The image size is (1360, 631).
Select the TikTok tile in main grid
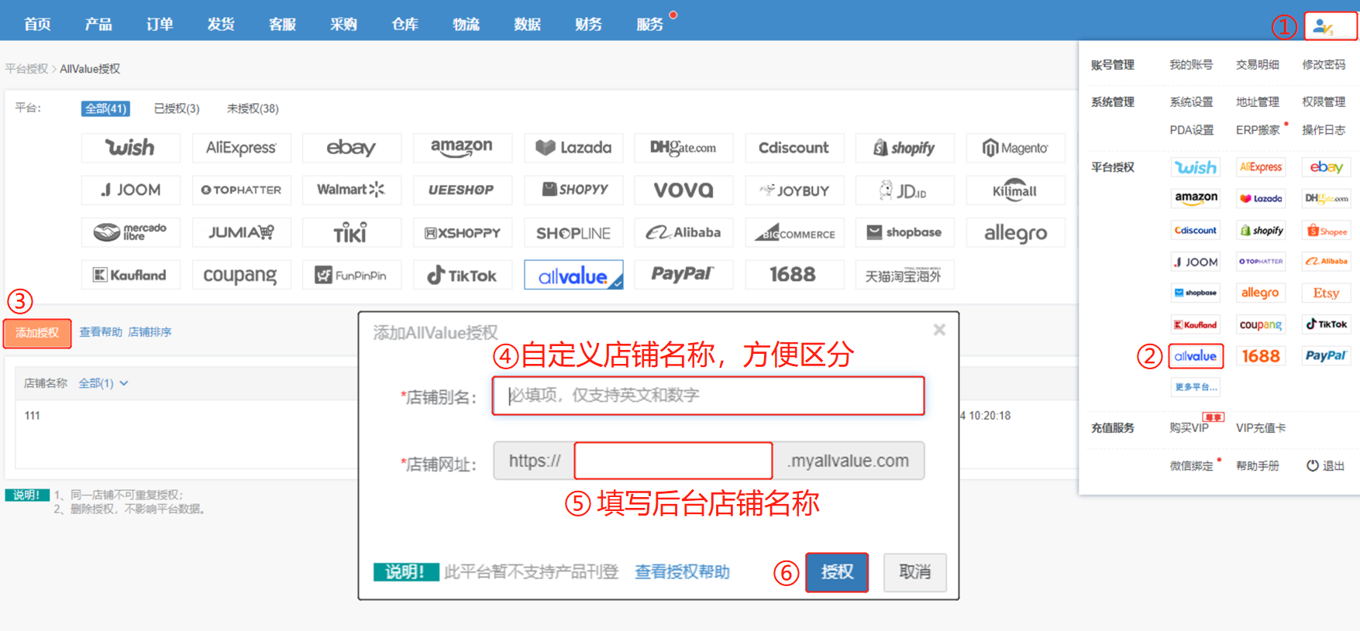click(x=463, y=275)
